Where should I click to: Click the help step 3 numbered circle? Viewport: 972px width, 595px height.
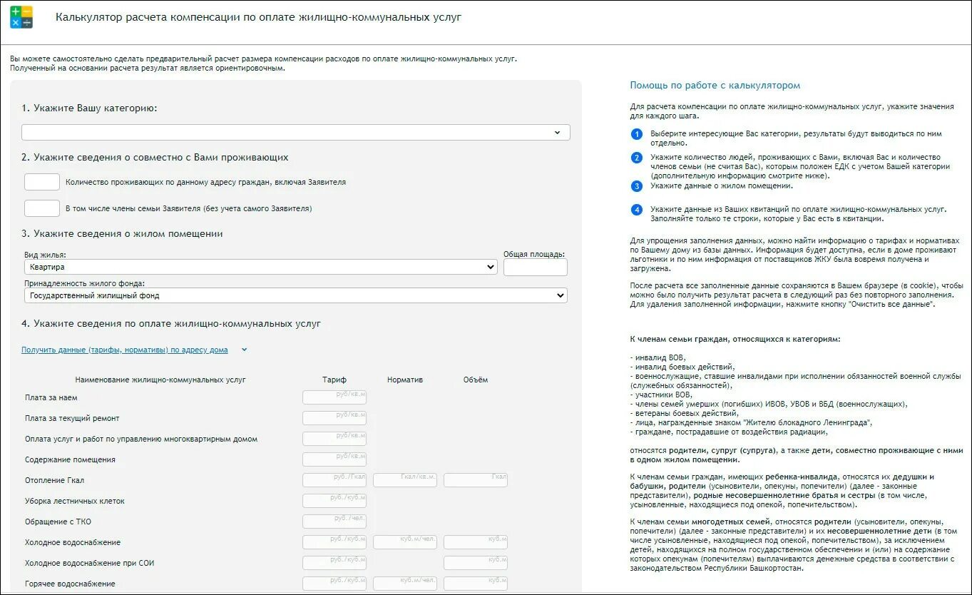pyautogui.click(x=637, y=186)
